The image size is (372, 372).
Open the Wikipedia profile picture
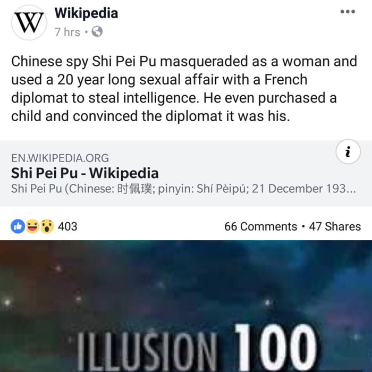29,22
